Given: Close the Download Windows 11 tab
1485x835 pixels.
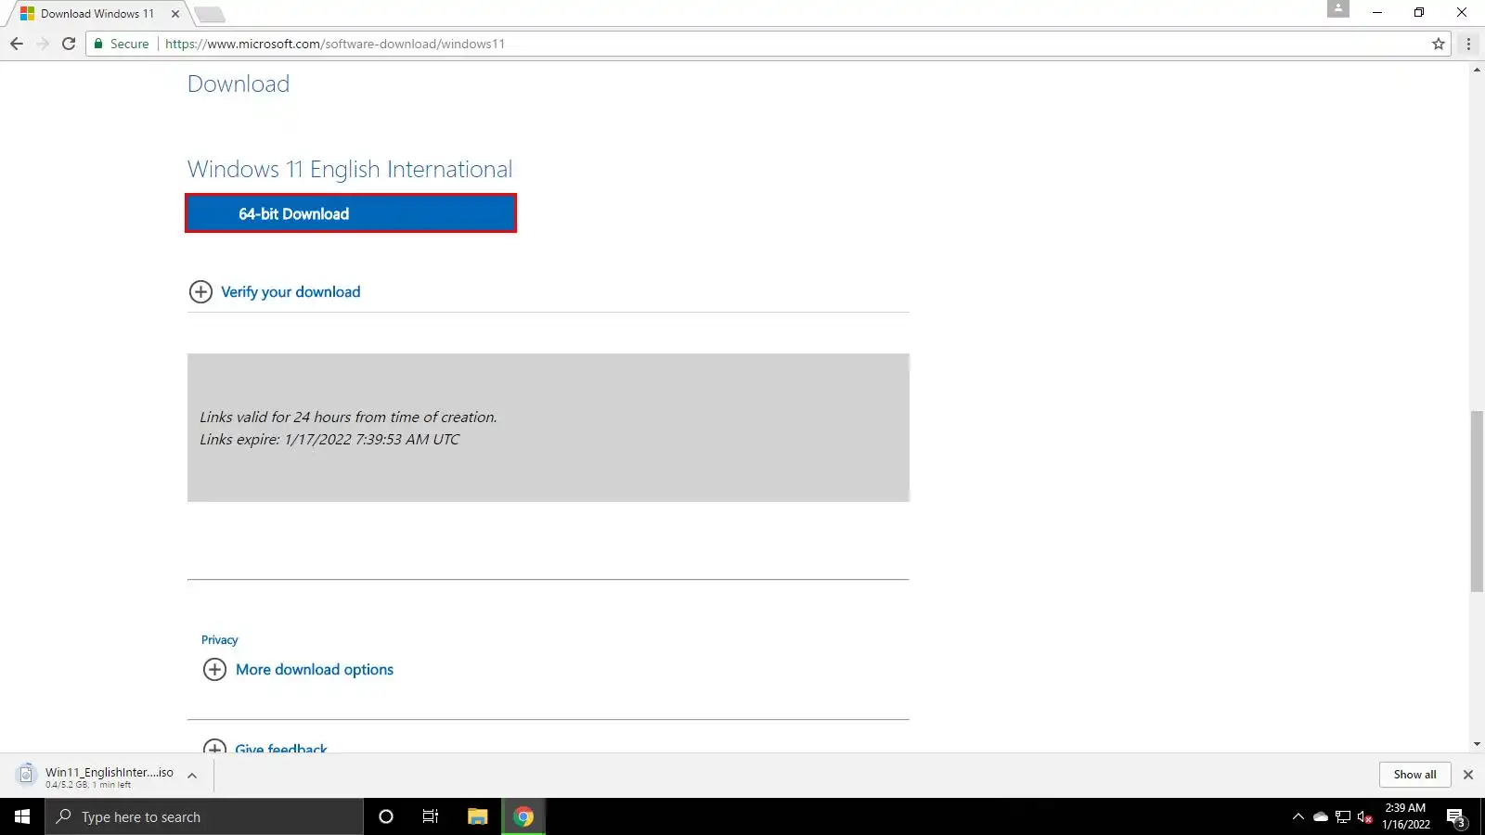Looking at the screenshot, I should click(175, 14).
